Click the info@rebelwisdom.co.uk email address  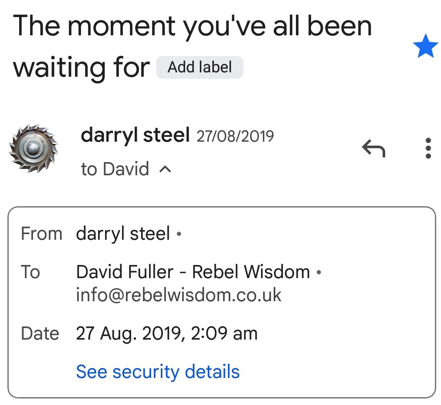pyautogui.click(x=179, y=295)
